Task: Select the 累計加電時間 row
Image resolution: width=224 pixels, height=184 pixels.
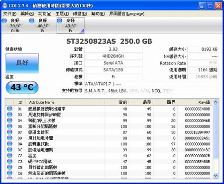Action: tap(109, 138)
